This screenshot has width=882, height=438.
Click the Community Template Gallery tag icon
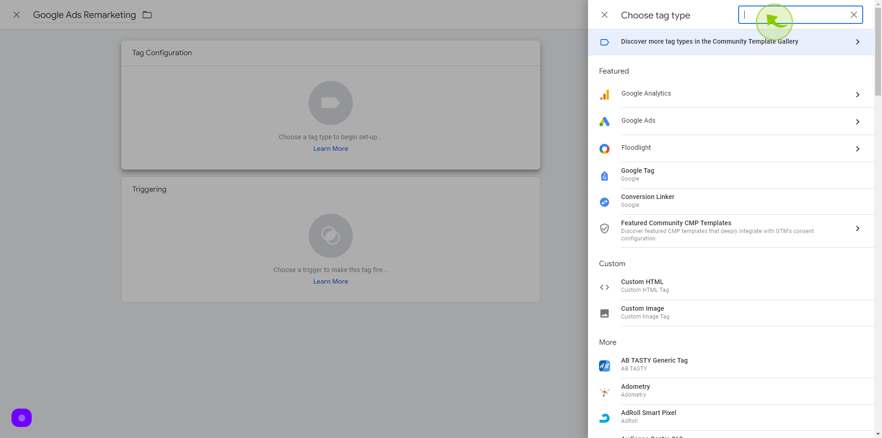pyautogui.click(x=605, y=42)
